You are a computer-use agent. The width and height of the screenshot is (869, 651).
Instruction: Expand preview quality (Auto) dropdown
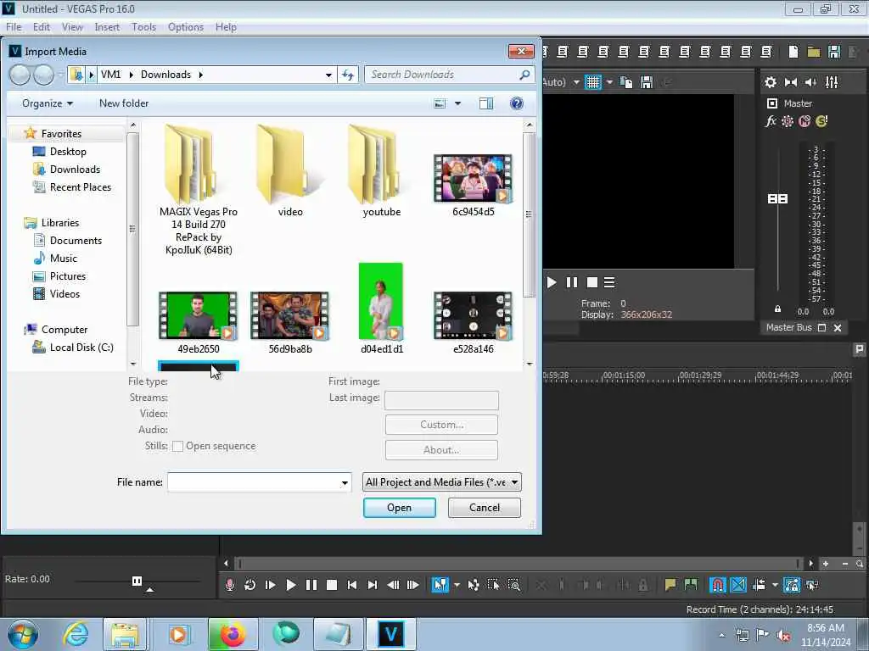coord(576,82)
